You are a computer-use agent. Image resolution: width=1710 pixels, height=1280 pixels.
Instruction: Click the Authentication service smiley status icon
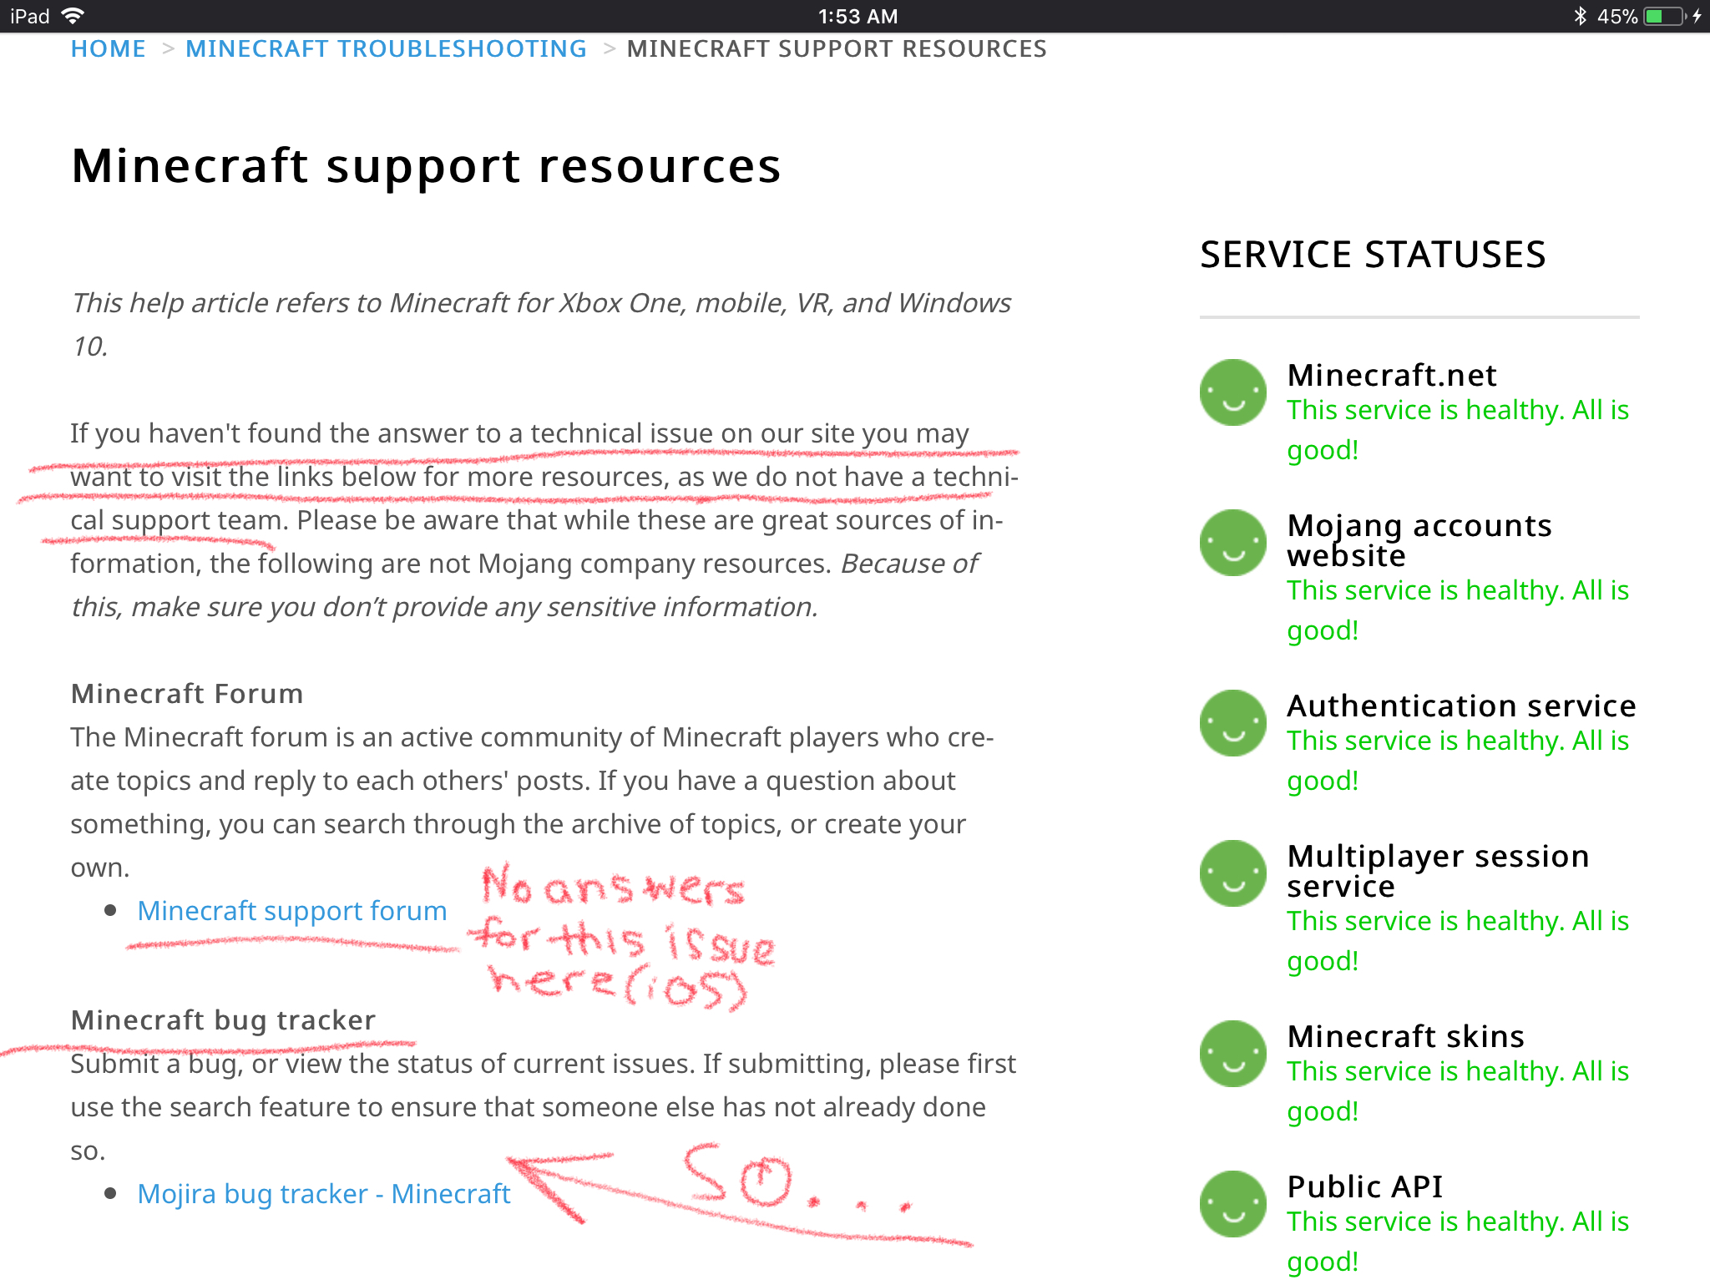pos(1232,723)
